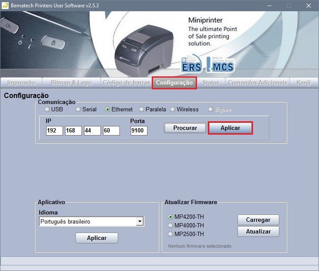
Task: Click the Porta field showing 9100
Action: click(x=139, y=130)
